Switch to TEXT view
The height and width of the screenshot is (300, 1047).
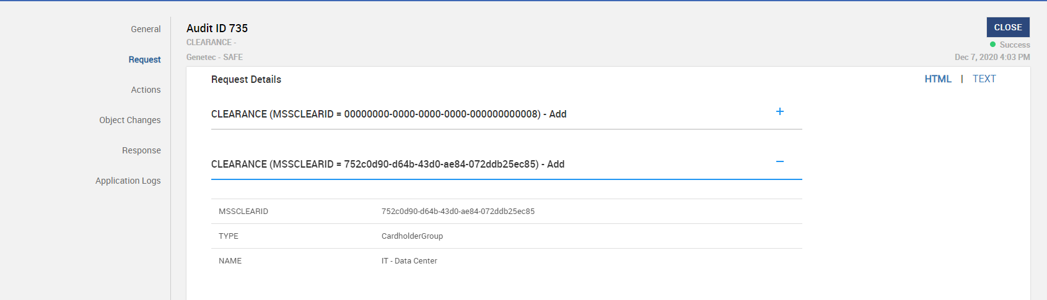click(x=984, y=79)
